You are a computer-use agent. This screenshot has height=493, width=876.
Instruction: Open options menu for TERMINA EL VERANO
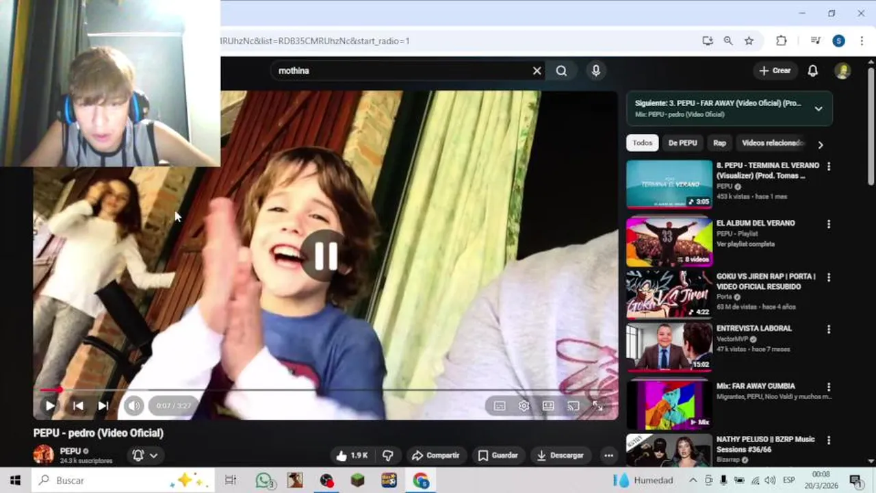pos(829,166)
